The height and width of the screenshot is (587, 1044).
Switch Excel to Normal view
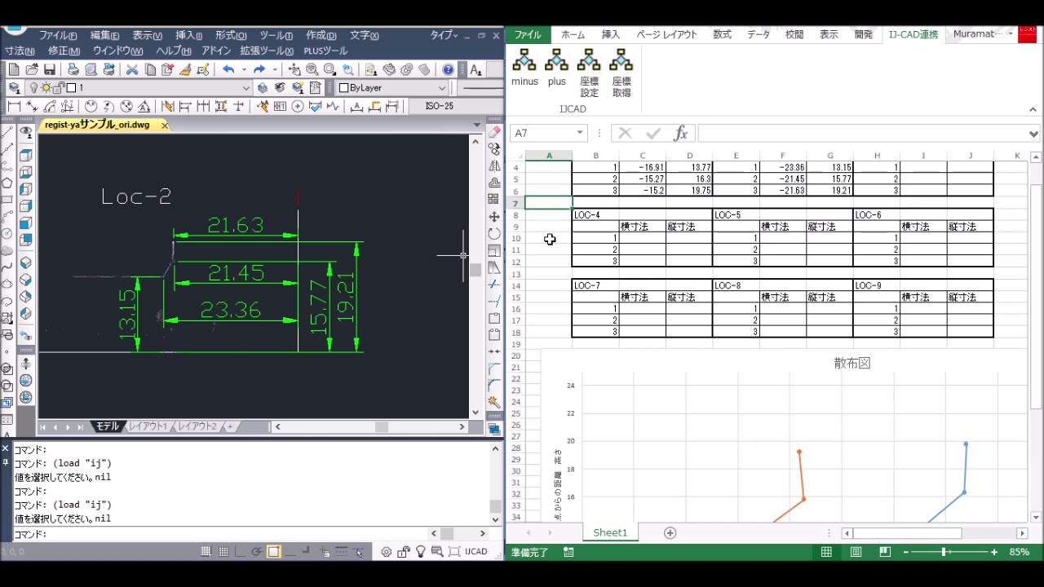point(826,552)
